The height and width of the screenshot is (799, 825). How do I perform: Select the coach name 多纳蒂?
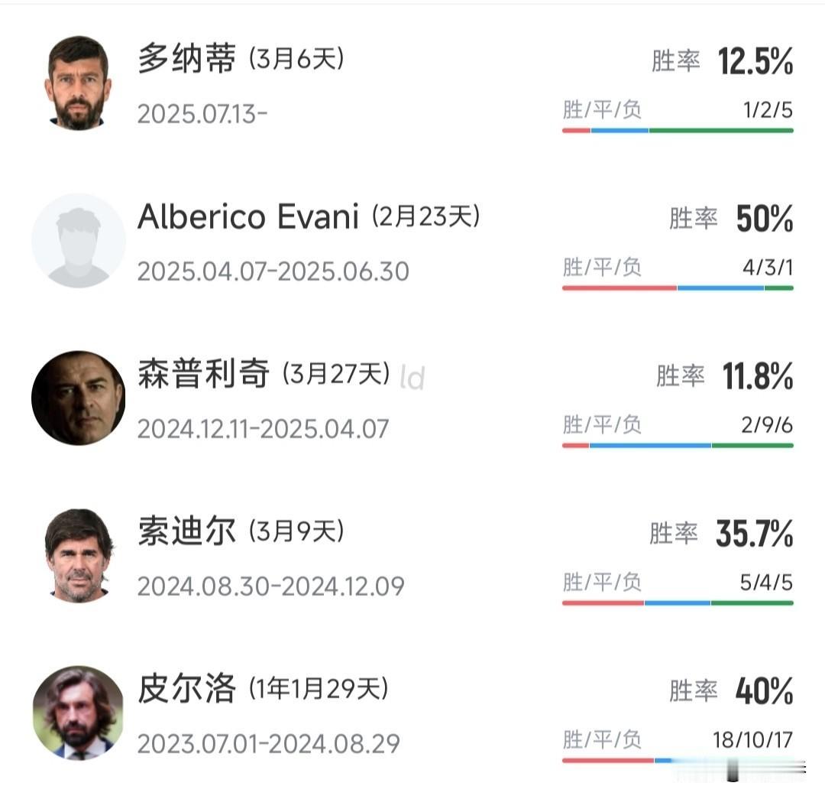187,58
